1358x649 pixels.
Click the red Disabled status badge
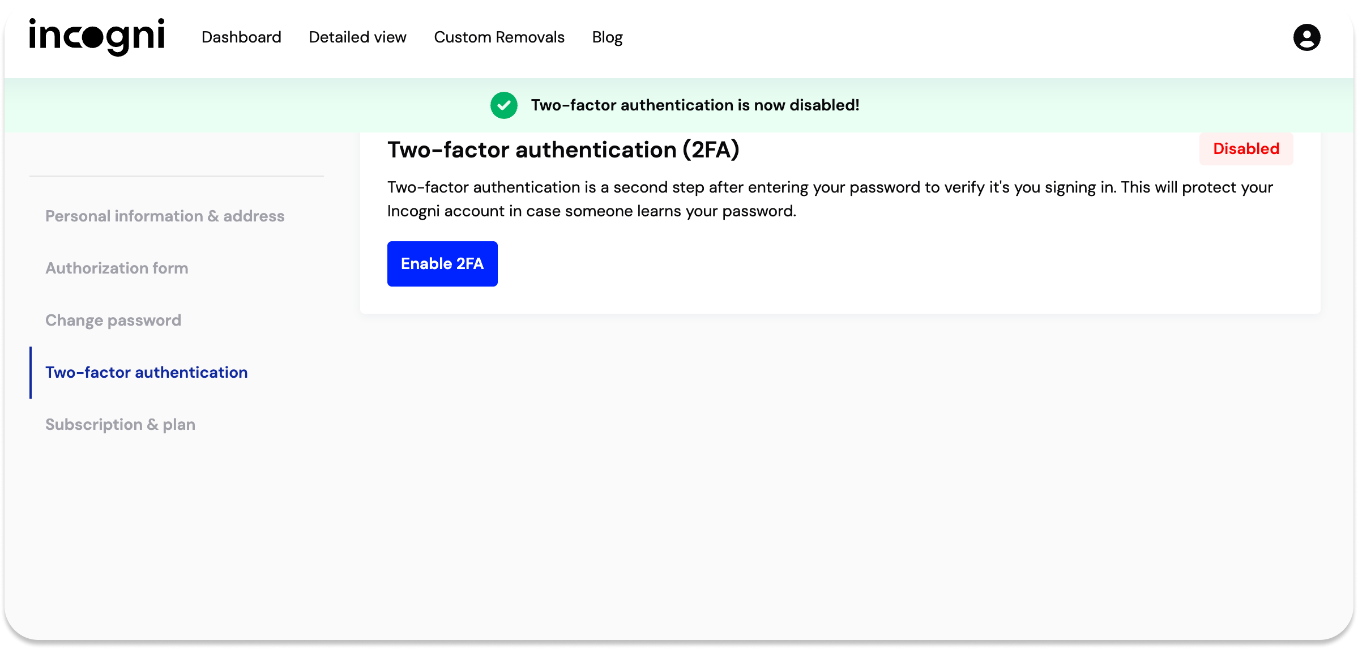point(1246,149)
